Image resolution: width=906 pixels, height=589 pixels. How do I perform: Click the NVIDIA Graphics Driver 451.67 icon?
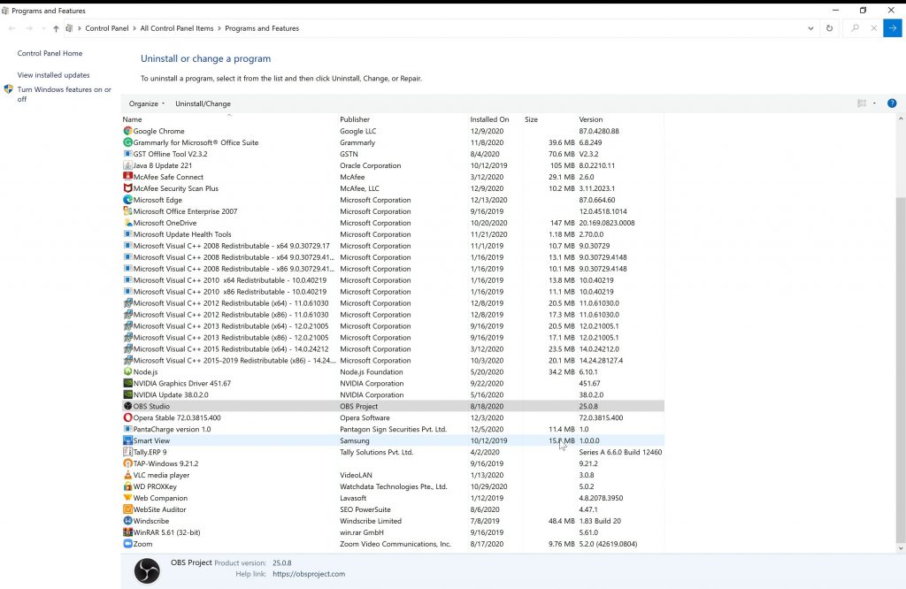click(x=127, y=384)
